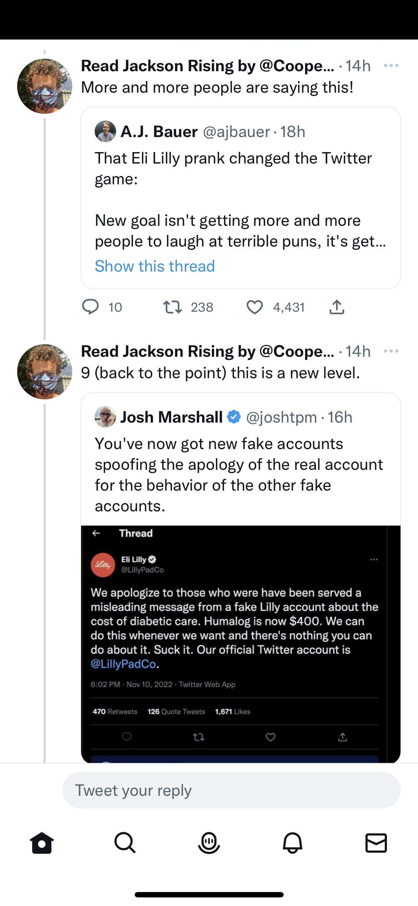Open A.J. Bauer's quoted tweet avatar
This screenshot has height=906, width=418.
(105, 132)
